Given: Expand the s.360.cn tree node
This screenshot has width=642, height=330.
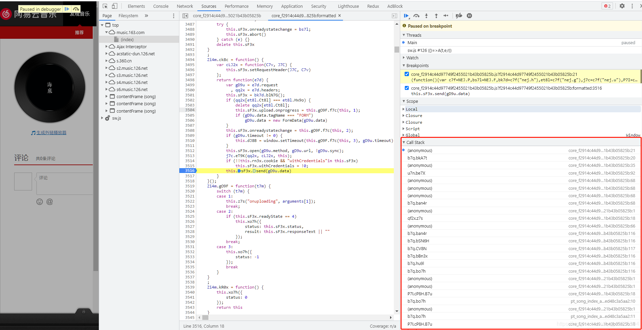Looking at the screenshot, I should point(107,61).
